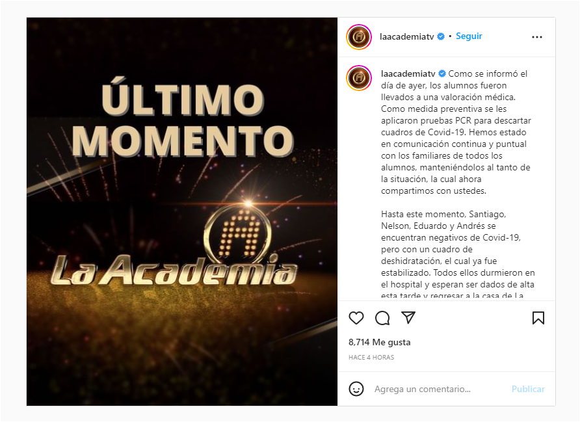The width and height of the screenshot is (580, 422).
Task: Open the HACE 4 HORAS timestamp
Action: (371, 357)
